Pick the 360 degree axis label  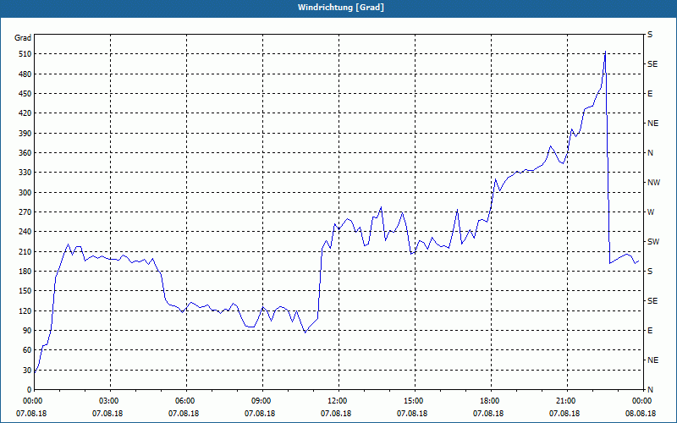[x=25, y=153]
